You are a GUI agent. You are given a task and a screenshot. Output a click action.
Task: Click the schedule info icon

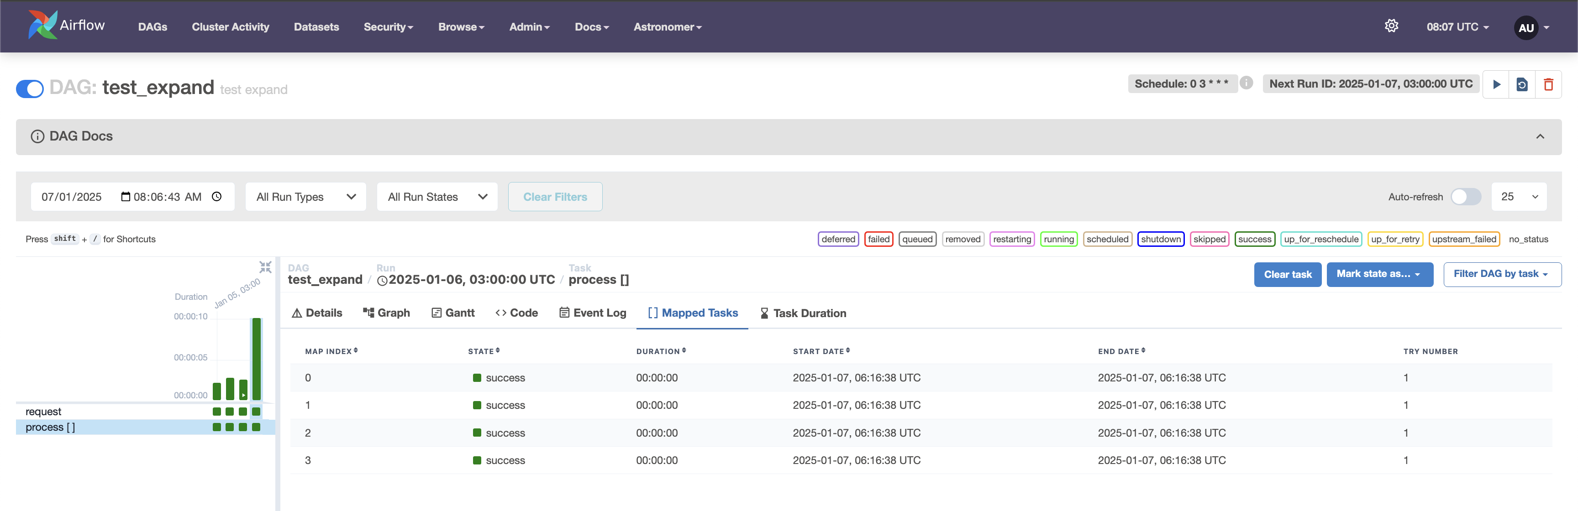click(x=1246, y=83)
